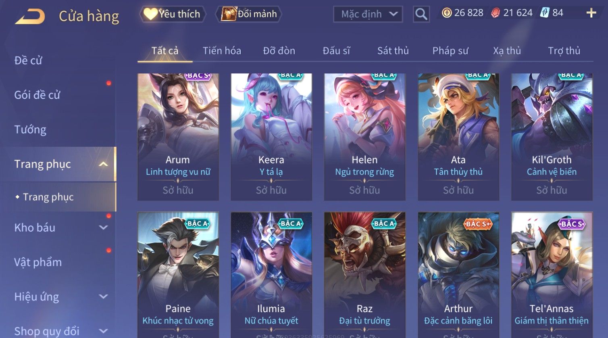
Task: Go to Tướng in the sidebar
Action: 30,129
